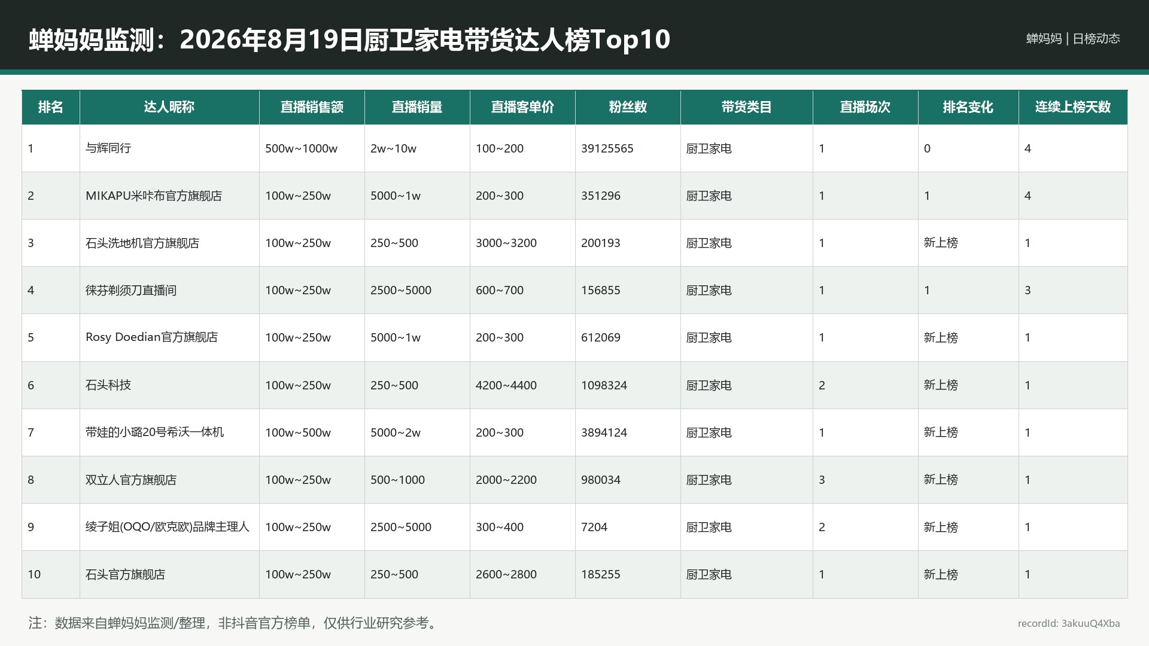Screen dimensions: 1149x646
Task: Click follower count 156855
Action: point(601,290)
